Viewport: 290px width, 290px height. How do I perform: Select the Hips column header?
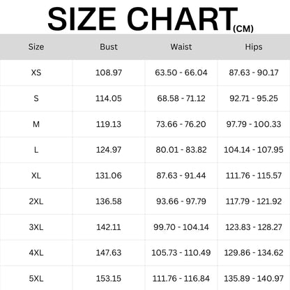(x=254, y=47)
